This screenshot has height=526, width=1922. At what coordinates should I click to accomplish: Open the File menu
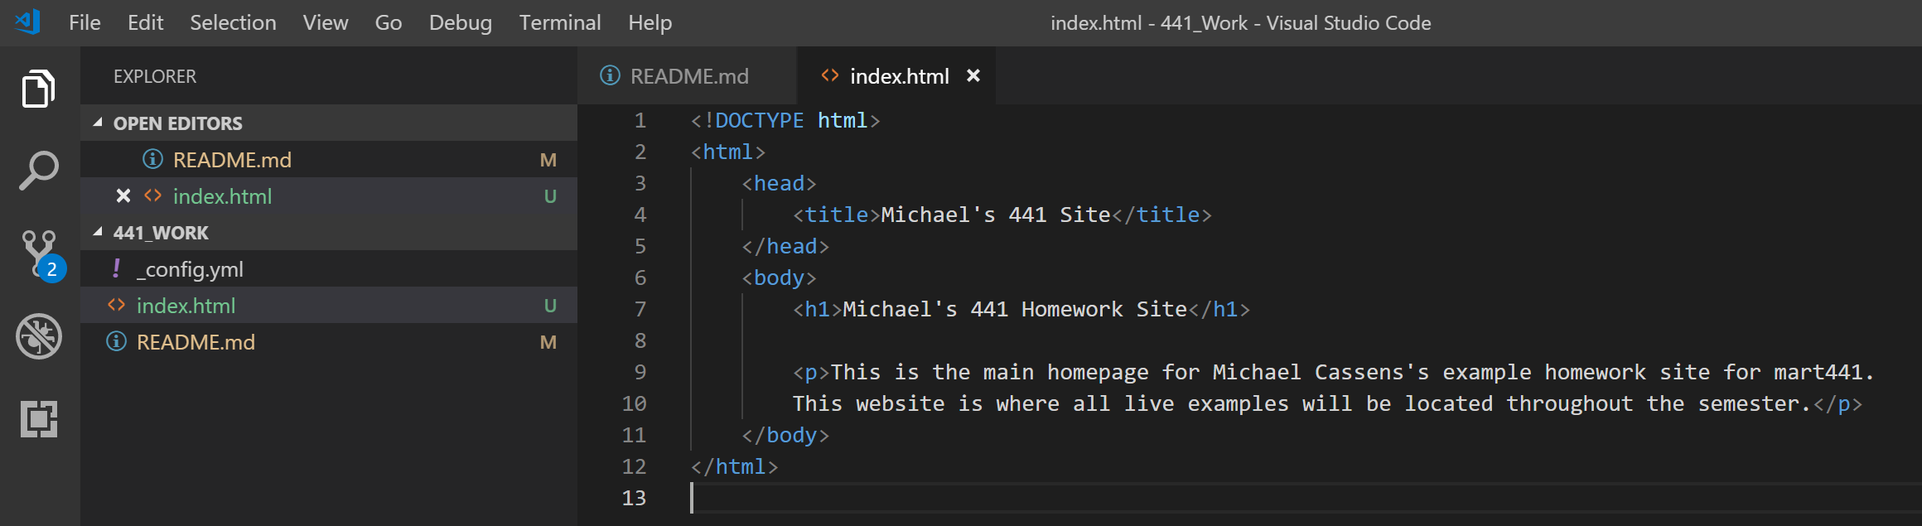click(x=85, y=22)
